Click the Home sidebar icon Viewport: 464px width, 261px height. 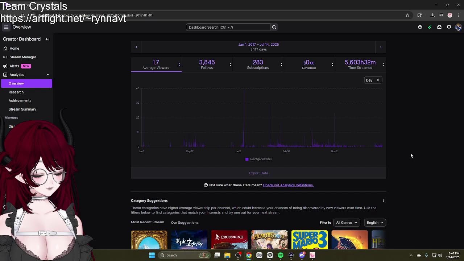point(5,48)
